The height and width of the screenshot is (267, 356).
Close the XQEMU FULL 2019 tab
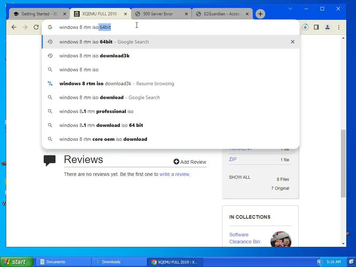(125, 14)
